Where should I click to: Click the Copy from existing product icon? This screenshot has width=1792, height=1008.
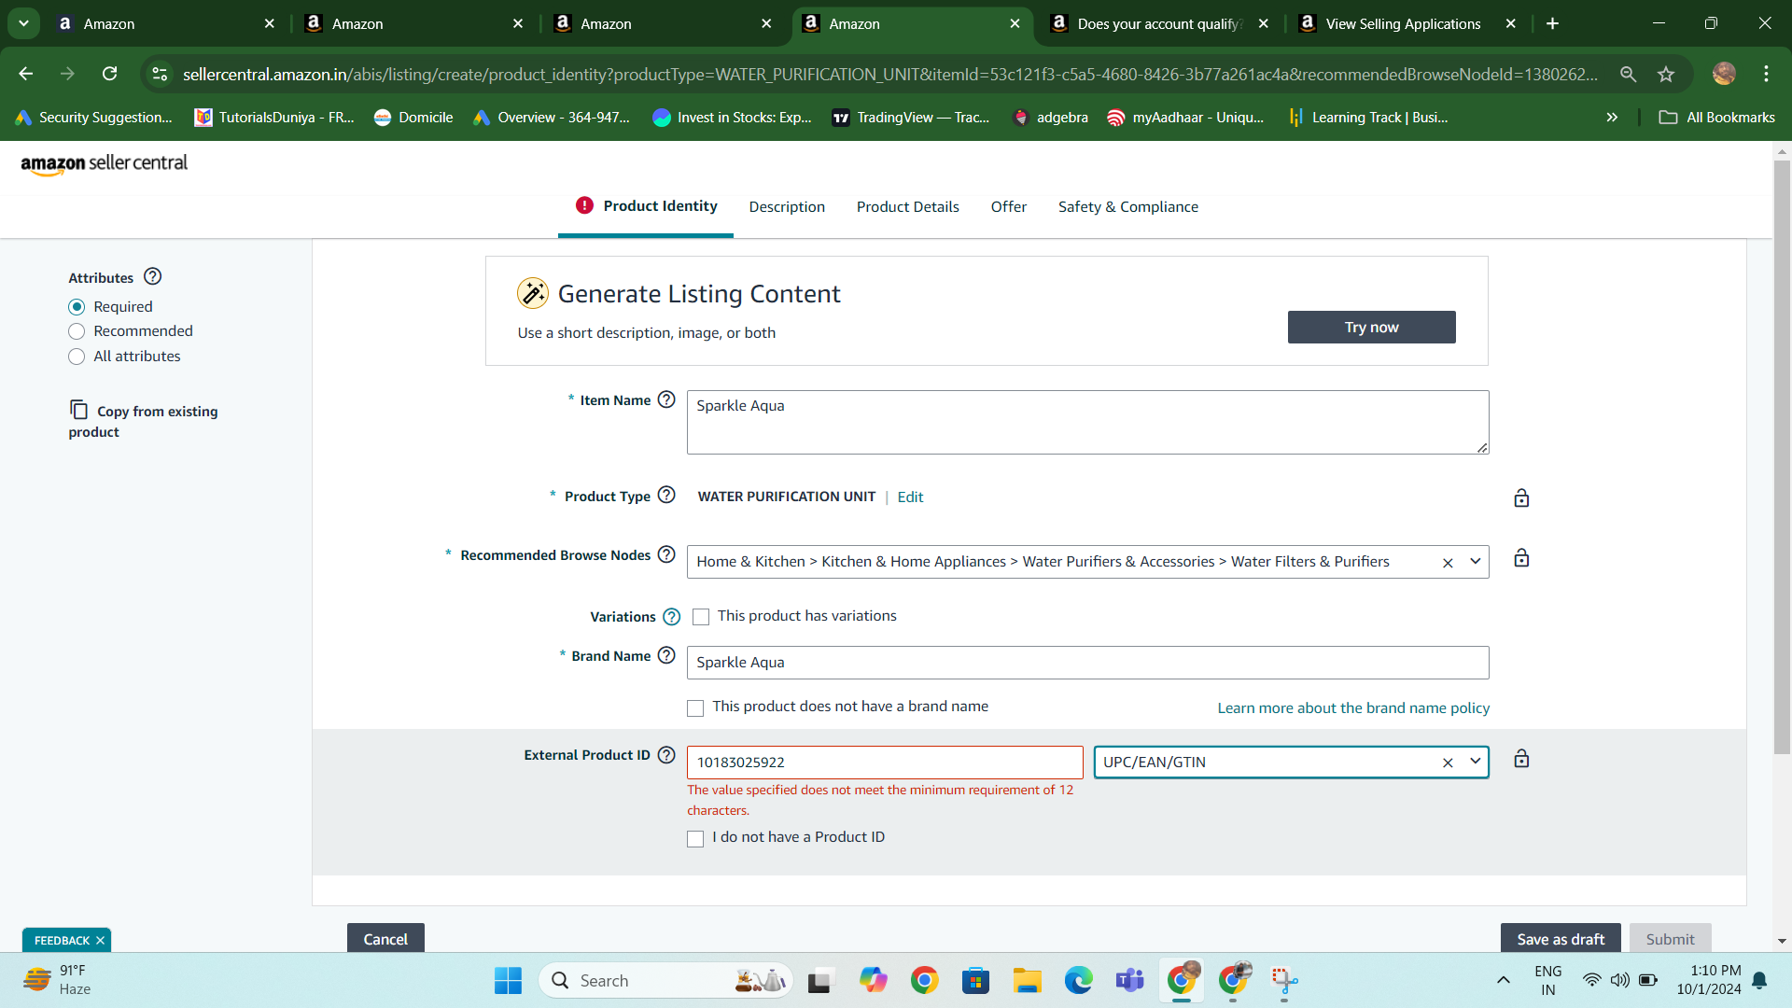pos(78,410)
